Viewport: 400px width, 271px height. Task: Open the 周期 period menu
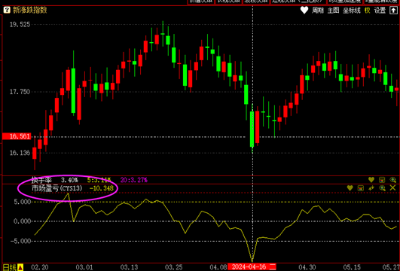click(x=318, y=11)
